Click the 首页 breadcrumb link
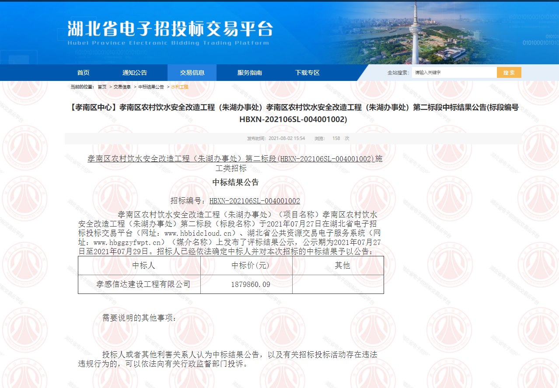Viewport: 559px width, 388px height. point(102,87)
